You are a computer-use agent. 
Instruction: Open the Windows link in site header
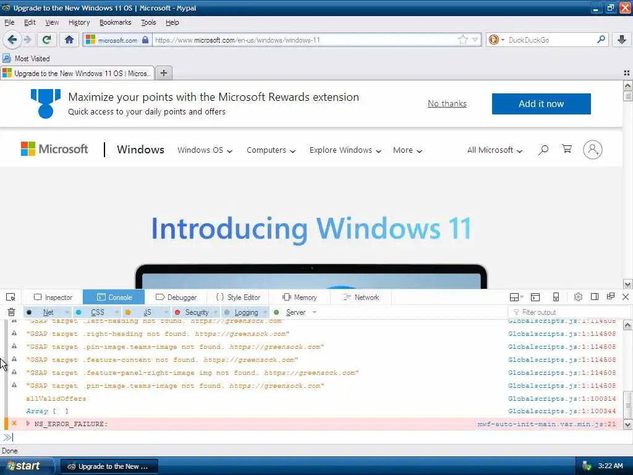[x=140, y=150]
